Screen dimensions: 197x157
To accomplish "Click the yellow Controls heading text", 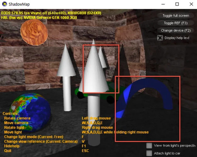I will click(x=11, y=113).
